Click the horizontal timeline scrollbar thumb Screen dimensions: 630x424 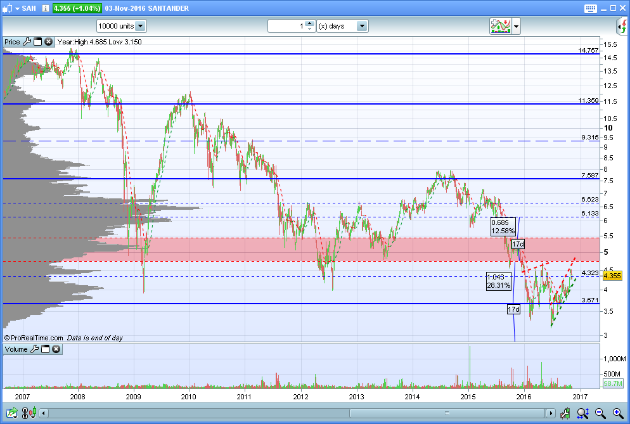click(x=447, y=413)
